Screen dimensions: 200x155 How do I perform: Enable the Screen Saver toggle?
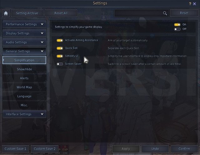coord(60,64)
